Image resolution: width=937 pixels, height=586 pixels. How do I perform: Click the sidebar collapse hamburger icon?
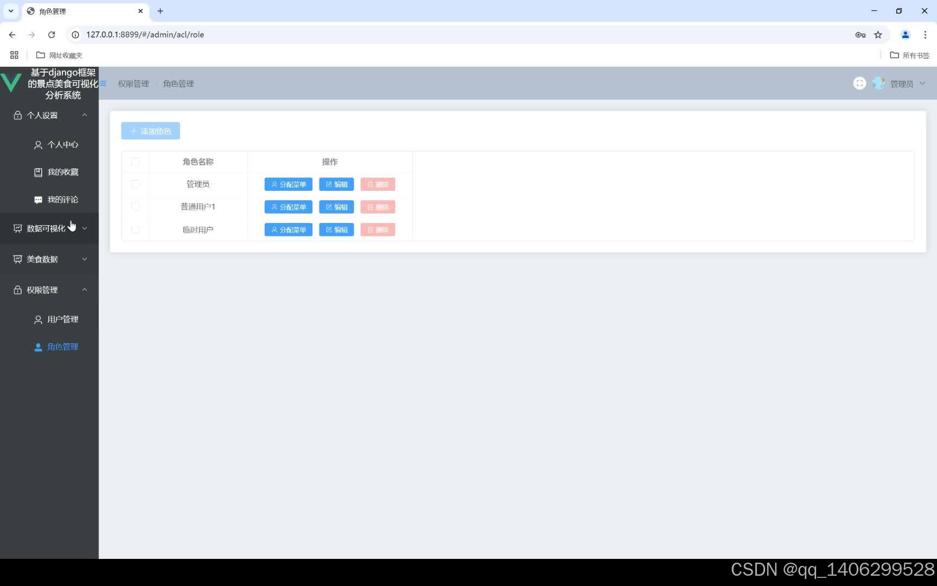tap(103, 84)
